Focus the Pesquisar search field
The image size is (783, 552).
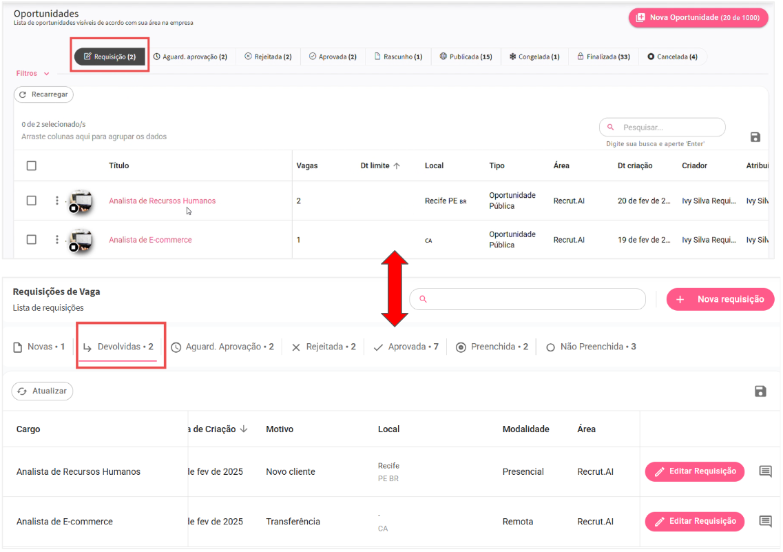click(x=668, y=127)
